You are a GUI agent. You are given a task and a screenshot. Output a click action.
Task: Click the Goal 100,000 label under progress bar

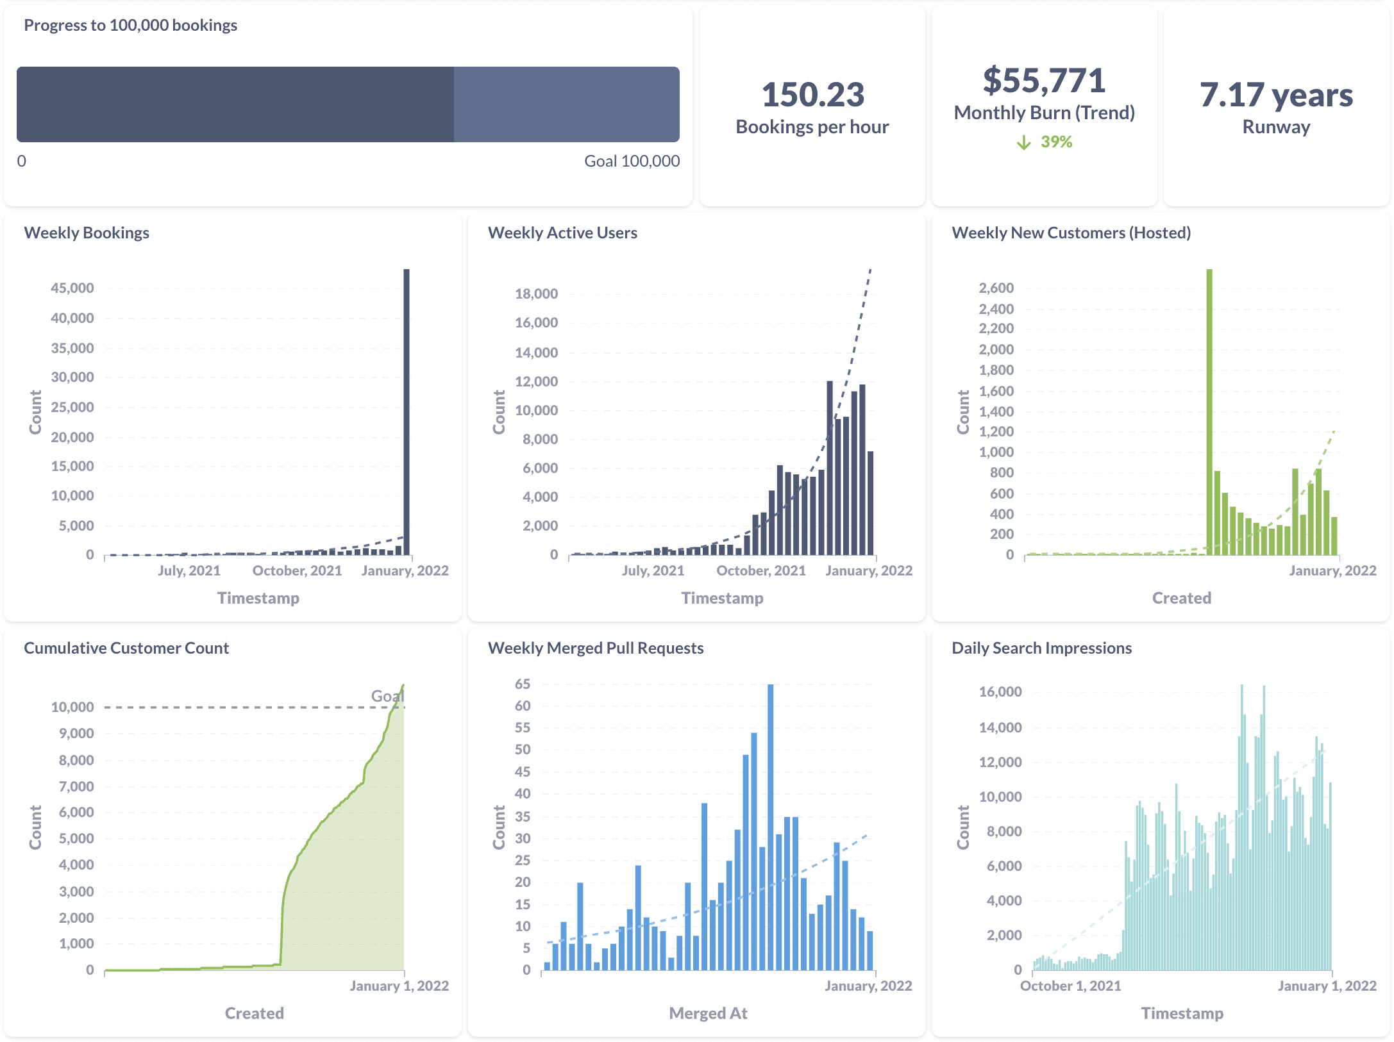632,161
